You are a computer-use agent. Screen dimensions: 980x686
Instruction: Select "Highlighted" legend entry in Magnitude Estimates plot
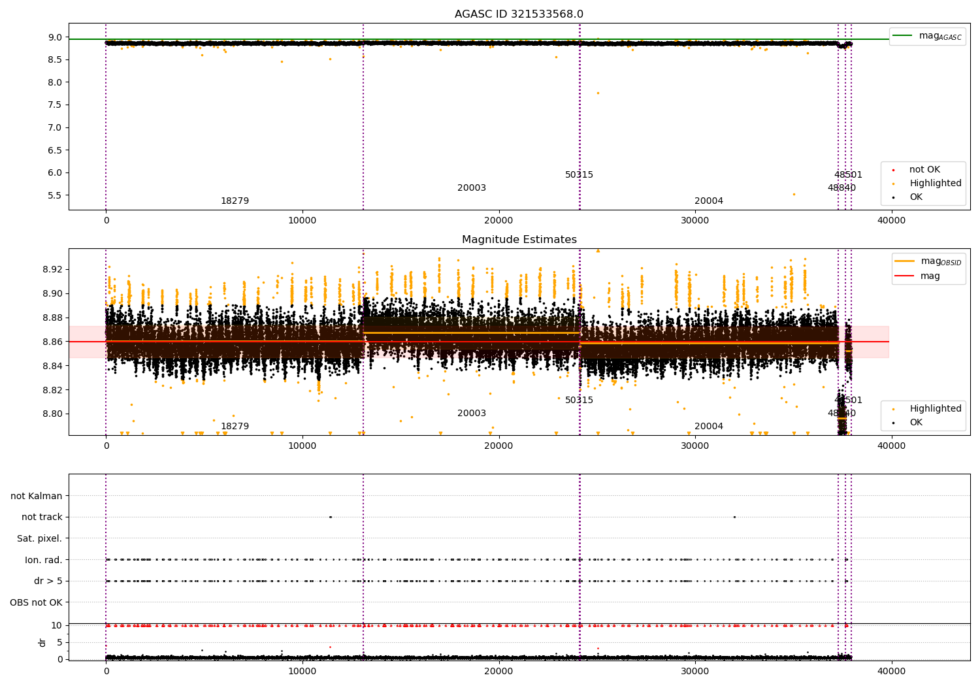928,408
